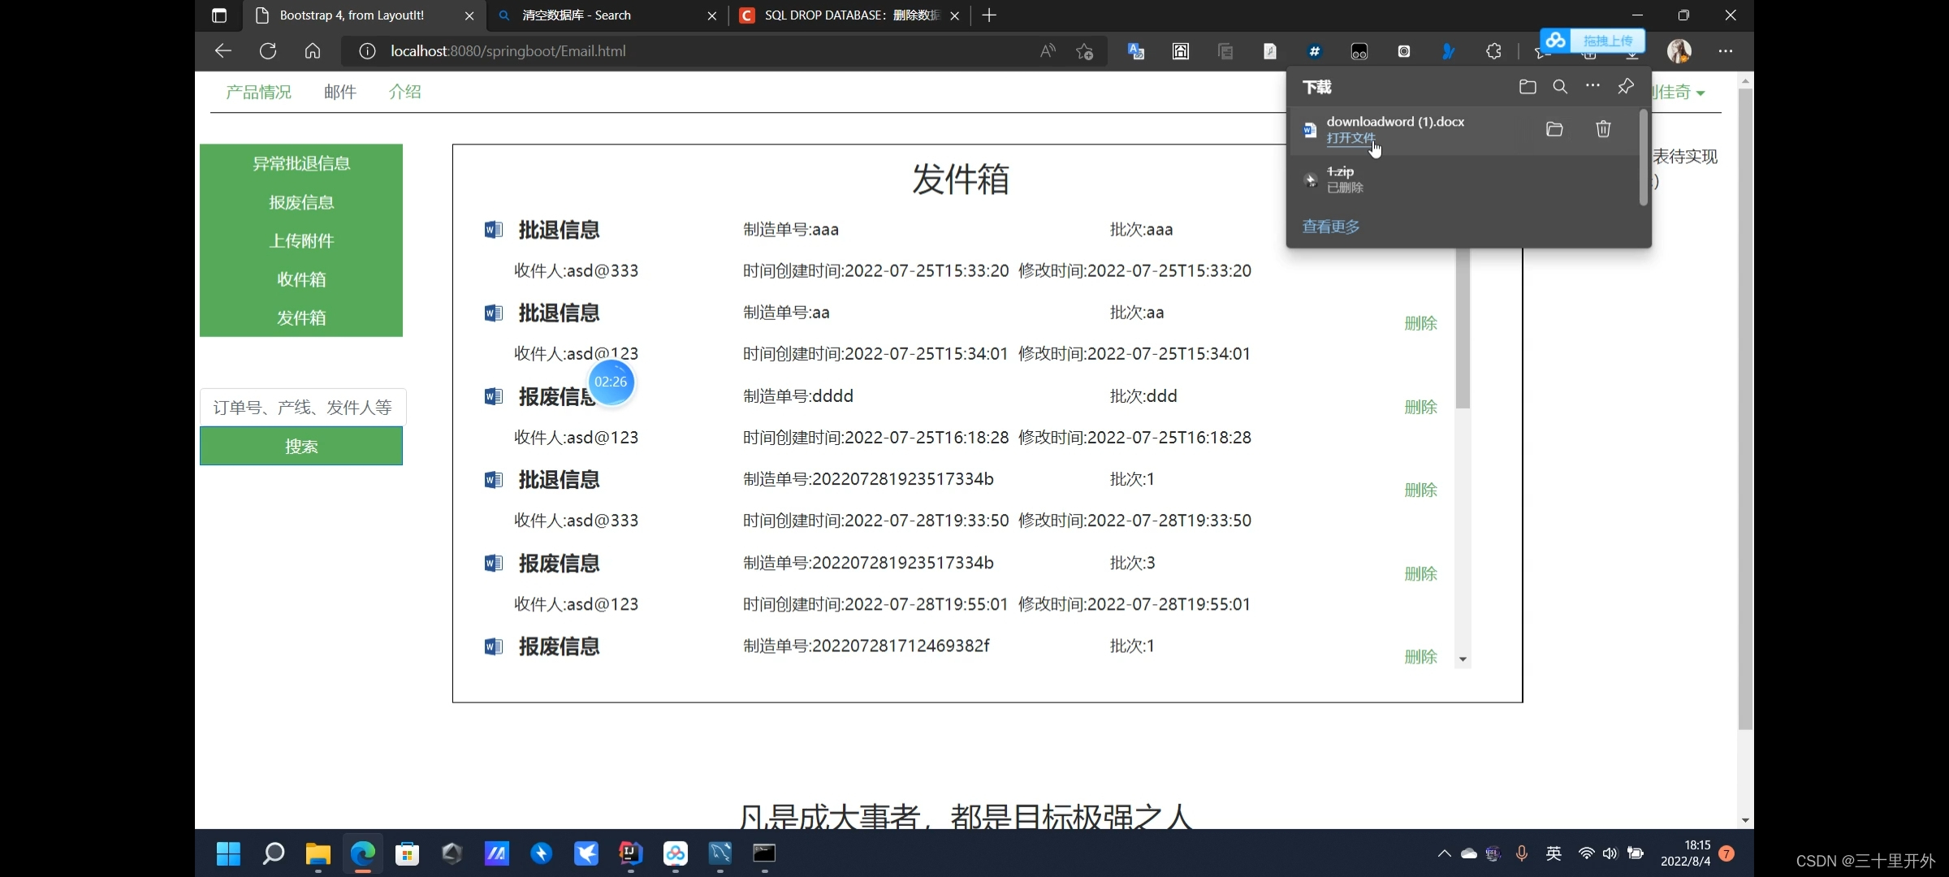Pin the downloads panel
Viewport: 1949px width, 877px height.
tap(1626, 87)
